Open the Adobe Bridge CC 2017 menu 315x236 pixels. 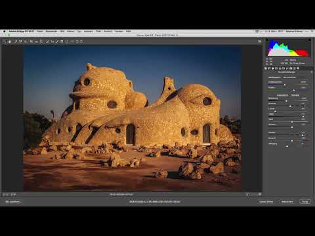click(22, 31)
